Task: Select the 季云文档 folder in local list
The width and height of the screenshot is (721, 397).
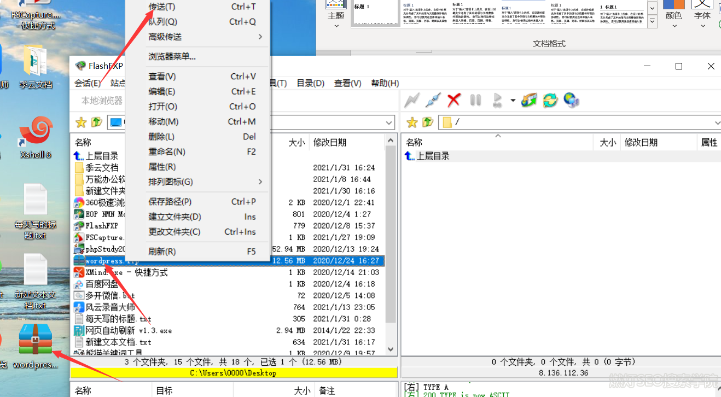Action: coord(102,168)
